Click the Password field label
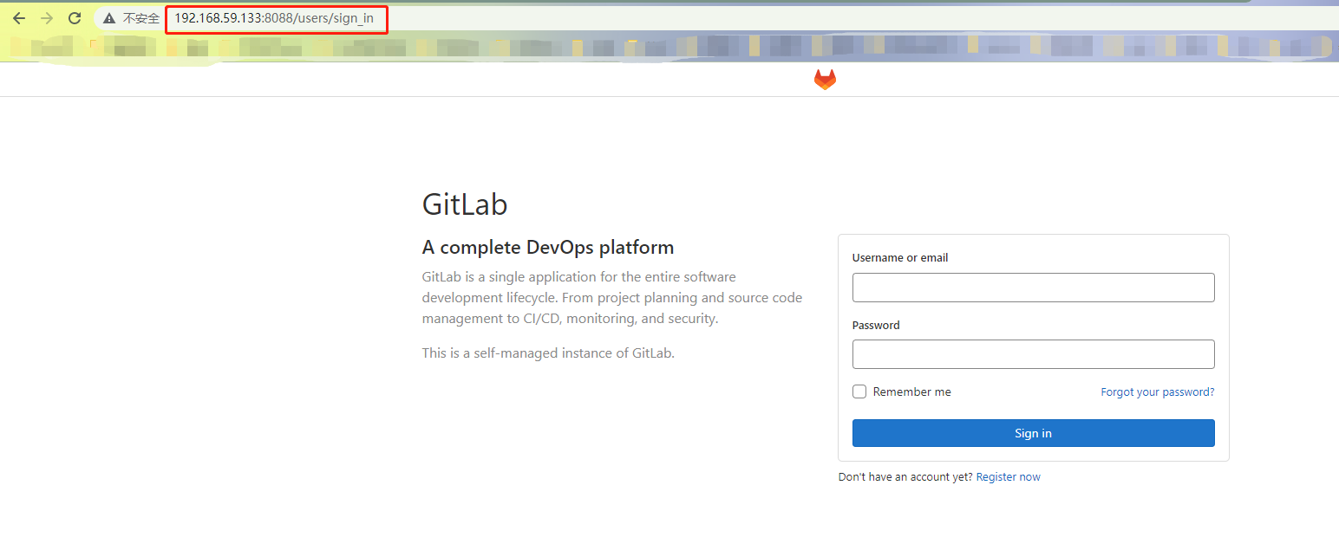 876,326
